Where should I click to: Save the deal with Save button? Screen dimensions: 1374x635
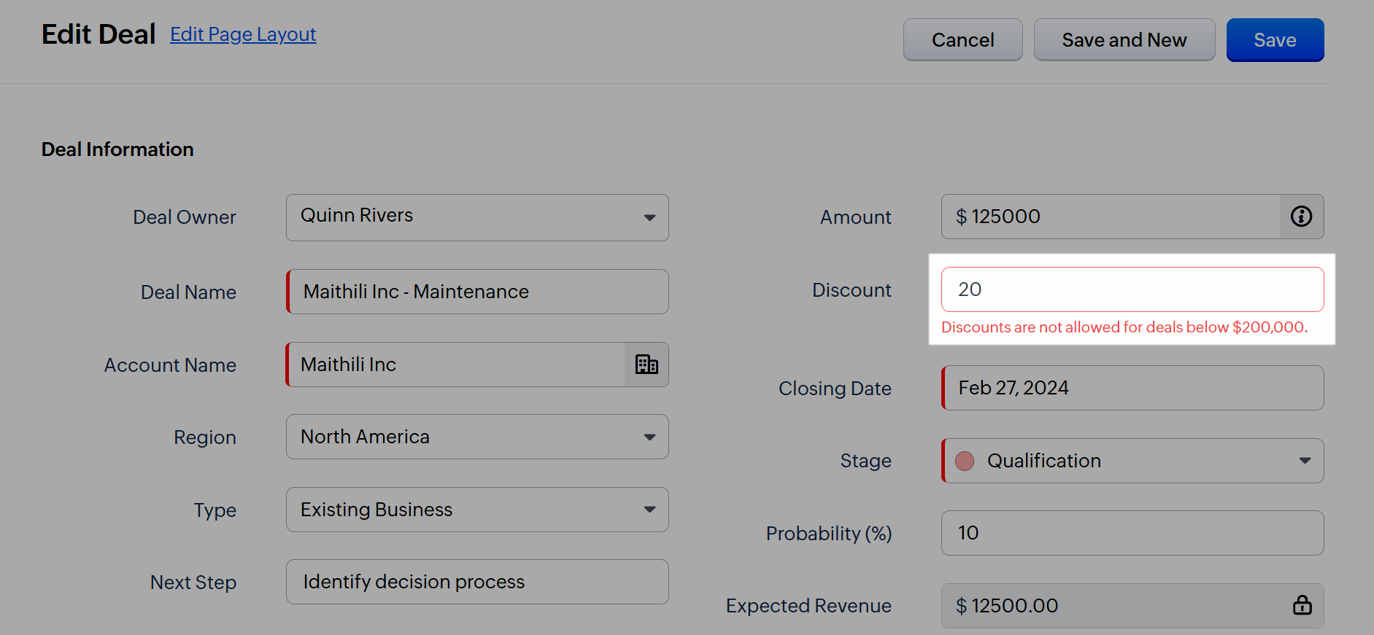[1274, 40]
